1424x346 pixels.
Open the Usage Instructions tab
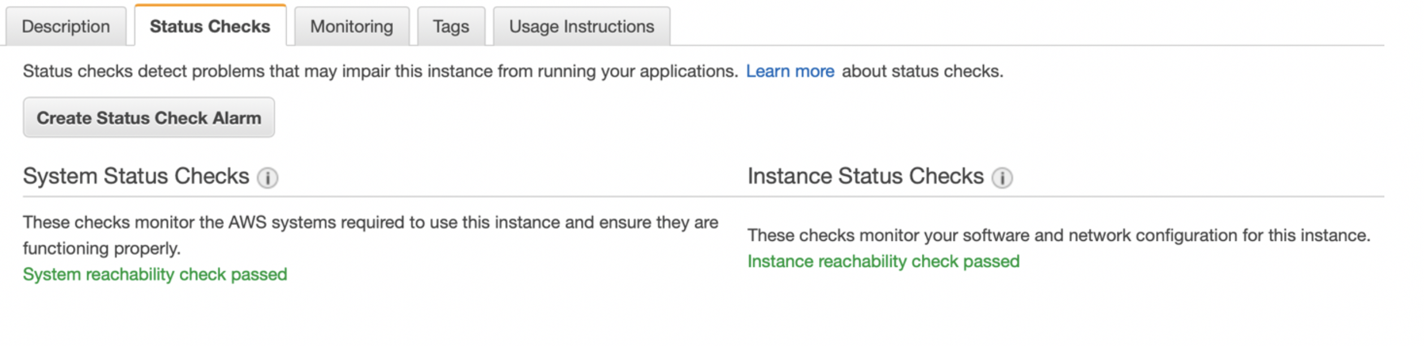pyautogui.click(x=581, y=27)
